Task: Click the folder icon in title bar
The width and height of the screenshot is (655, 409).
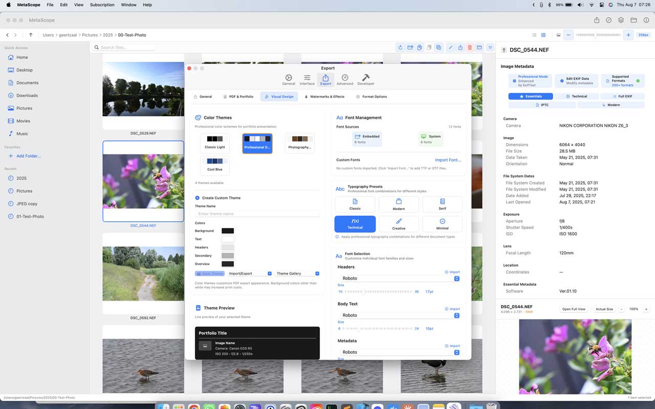Action: (634, 20)
